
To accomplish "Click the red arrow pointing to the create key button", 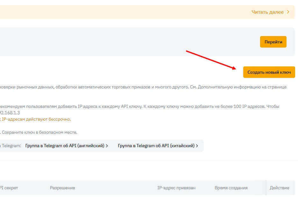I will pyautogui.click(x=211, y=59).
